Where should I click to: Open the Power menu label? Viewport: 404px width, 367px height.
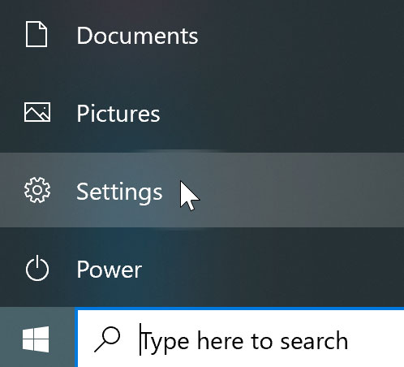coord(110,270)
